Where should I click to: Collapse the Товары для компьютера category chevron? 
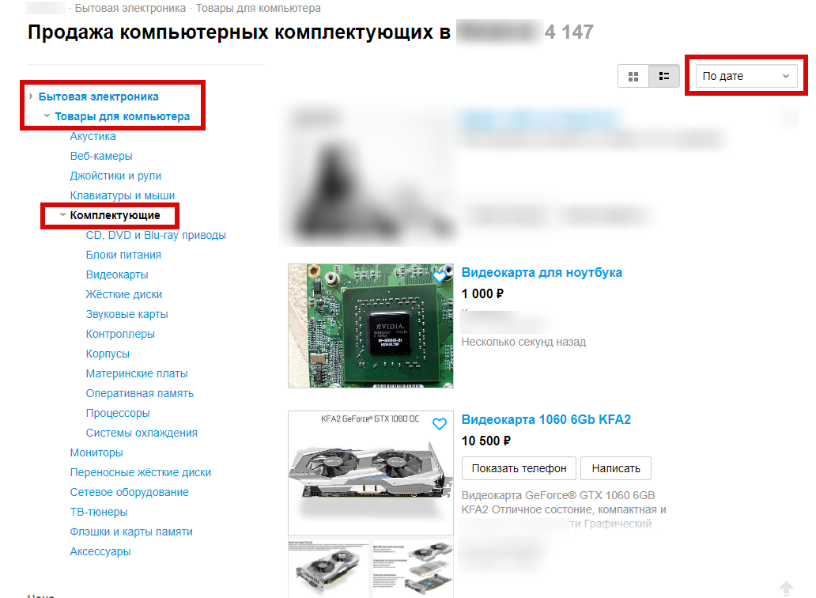coord(47,115)
